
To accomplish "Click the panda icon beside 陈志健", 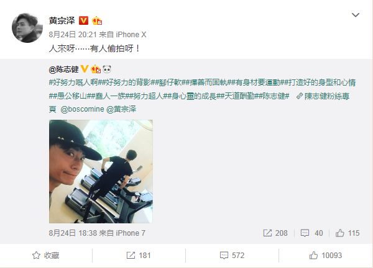I will point(107,69).
